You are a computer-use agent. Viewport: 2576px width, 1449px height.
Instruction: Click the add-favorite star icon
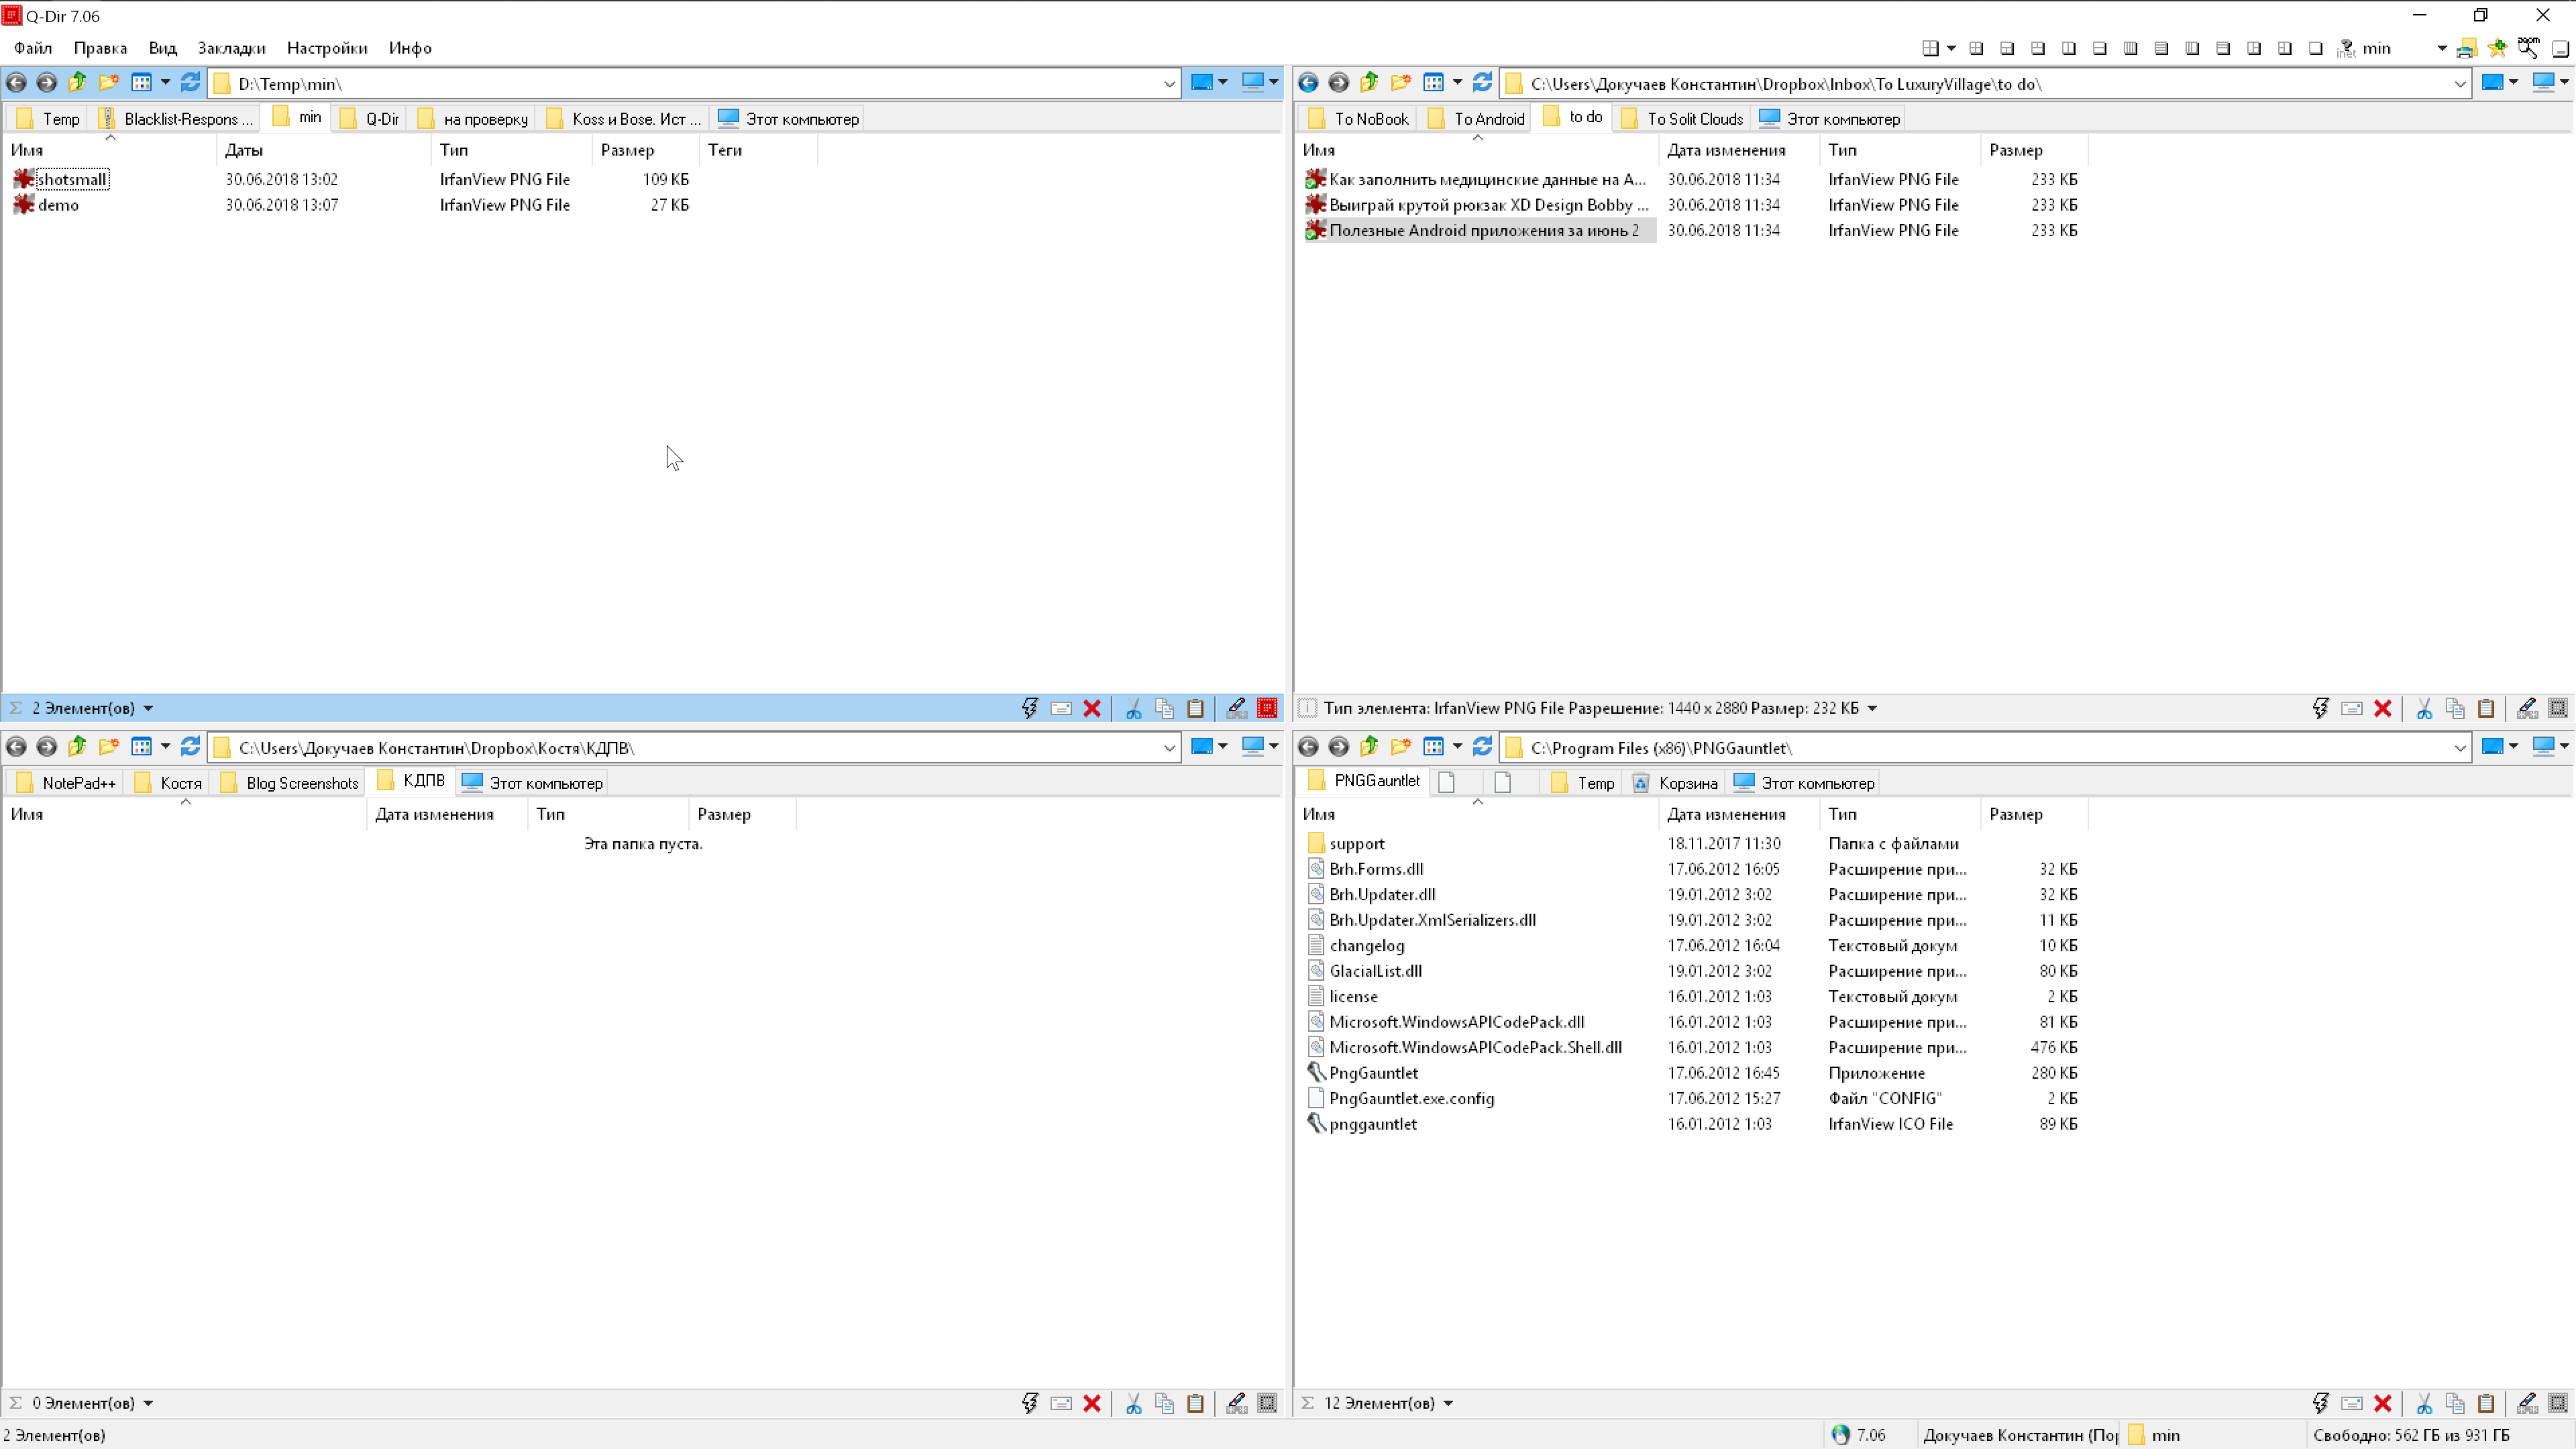2498,48
